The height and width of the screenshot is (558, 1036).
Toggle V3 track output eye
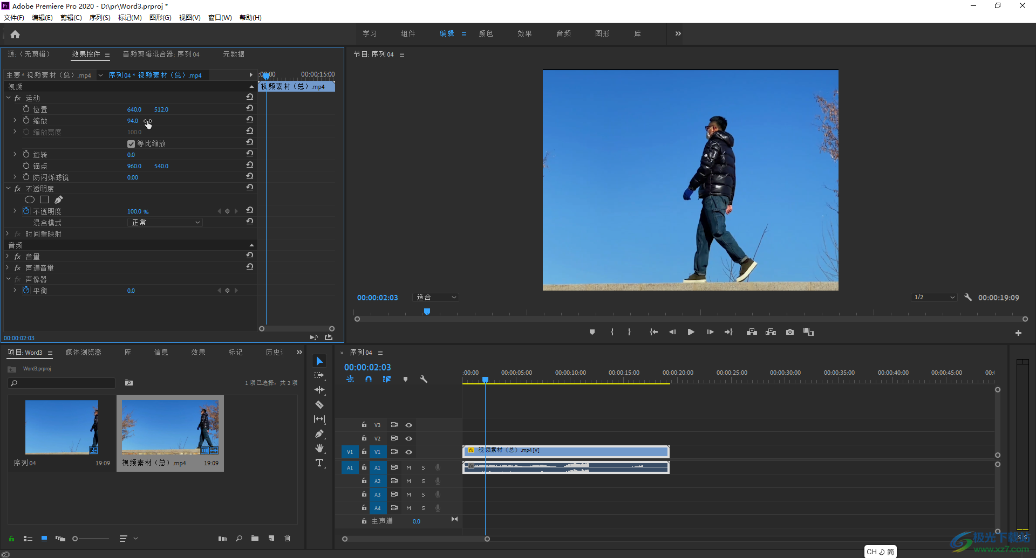click(x=409, y=425)
